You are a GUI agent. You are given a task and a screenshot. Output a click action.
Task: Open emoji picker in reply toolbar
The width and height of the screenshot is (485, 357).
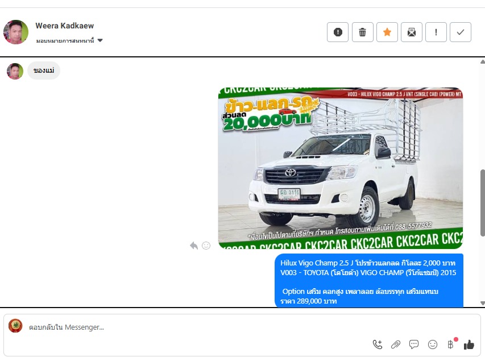pyautogui.click(x=433, y=344)
